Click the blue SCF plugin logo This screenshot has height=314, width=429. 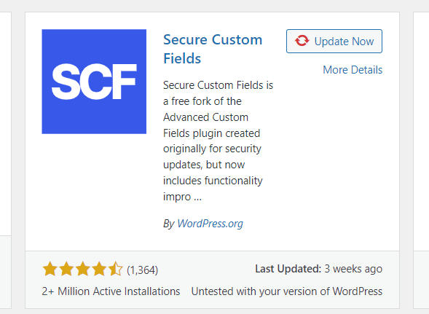point(94,82)
